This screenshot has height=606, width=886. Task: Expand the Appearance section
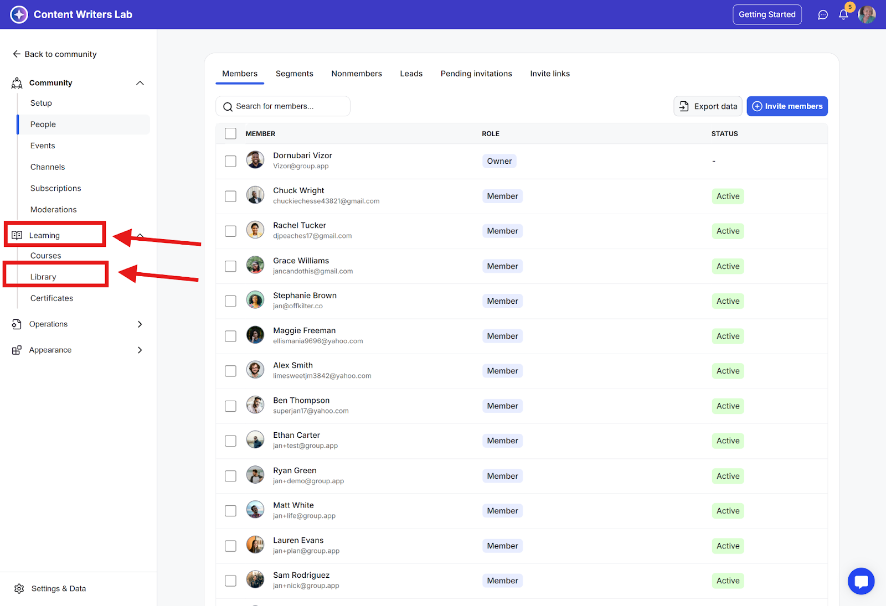[x=140, y=350]
